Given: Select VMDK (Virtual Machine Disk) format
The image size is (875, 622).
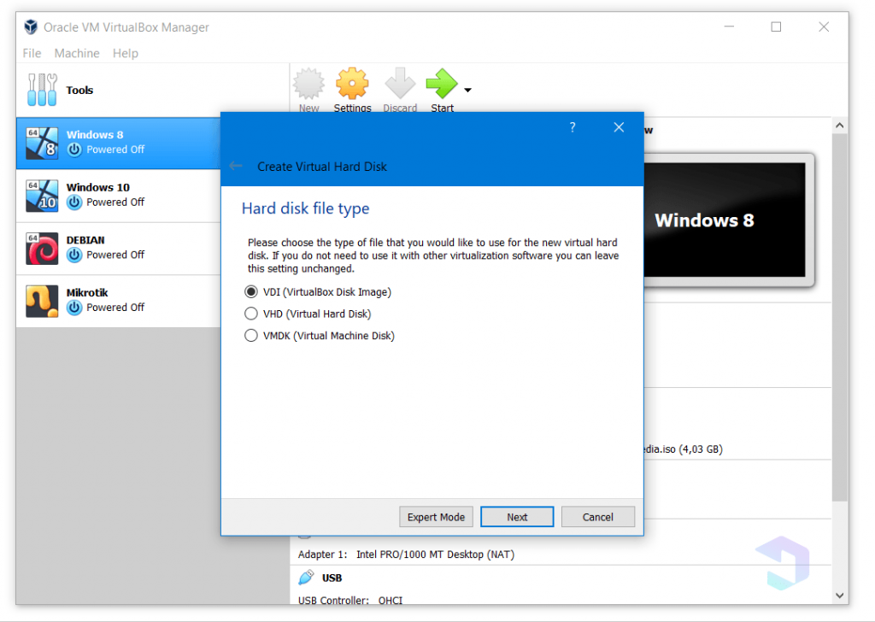Looking at the screenshot, I should [251, 336].
